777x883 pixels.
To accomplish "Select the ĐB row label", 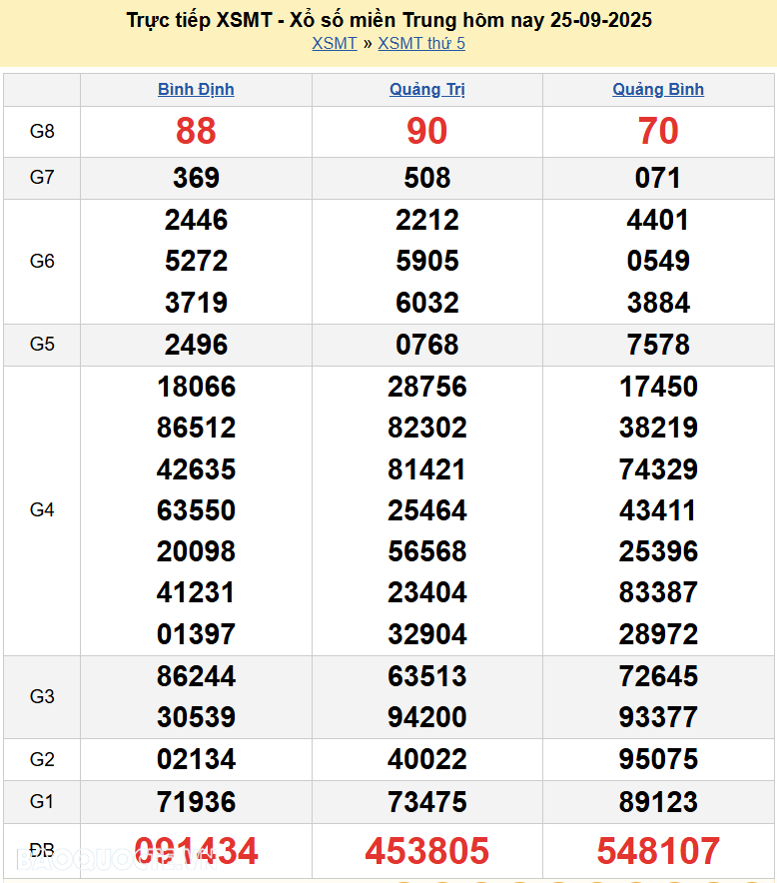I will click(42, 850).
